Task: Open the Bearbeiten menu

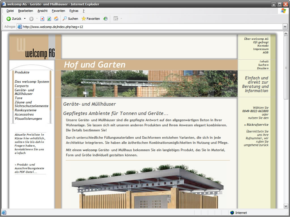Action: (x=25, y=11)
